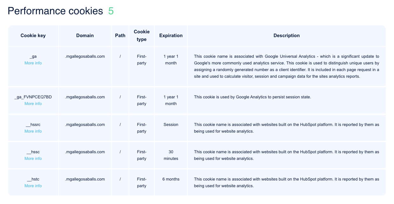Click the 30 minutes expiration cell
Viewport: 394px width, 204px height.
point(171,155)
